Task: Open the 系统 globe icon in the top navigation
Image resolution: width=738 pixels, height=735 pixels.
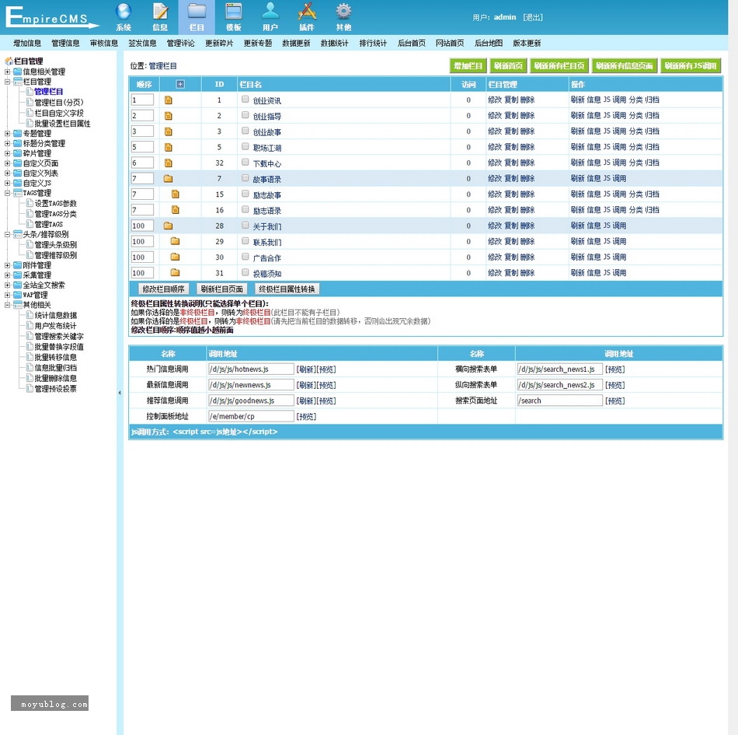Action: point(124,12)
